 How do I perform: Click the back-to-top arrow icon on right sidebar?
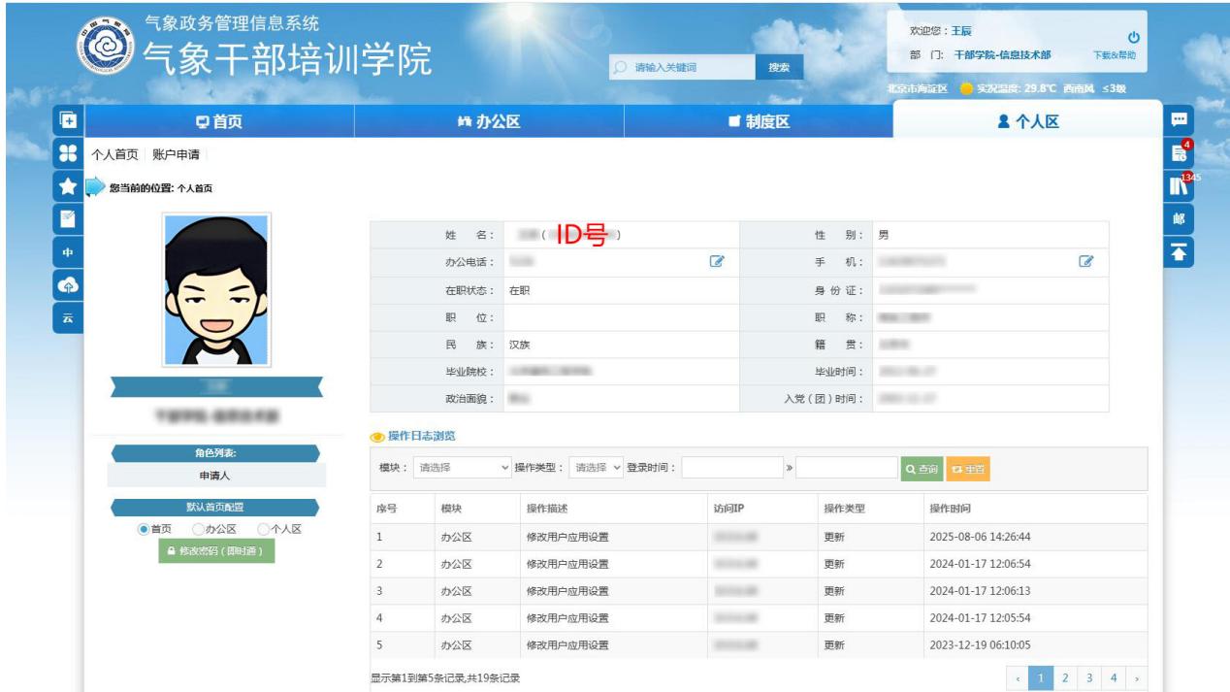1179,252
